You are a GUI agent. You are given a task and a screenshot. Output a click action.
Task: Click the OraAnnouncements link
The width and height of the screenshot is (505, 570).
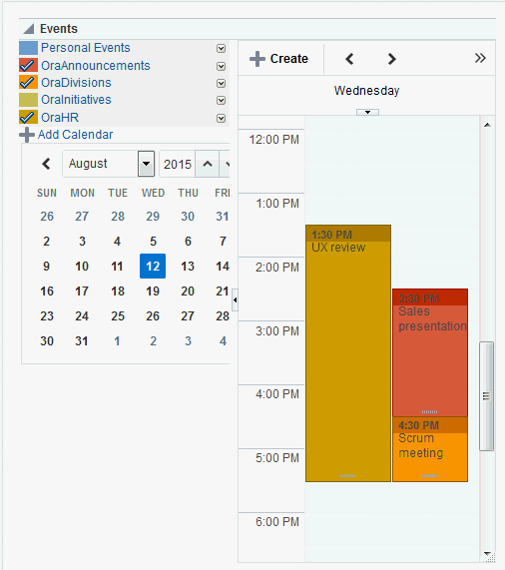point(96,66)
